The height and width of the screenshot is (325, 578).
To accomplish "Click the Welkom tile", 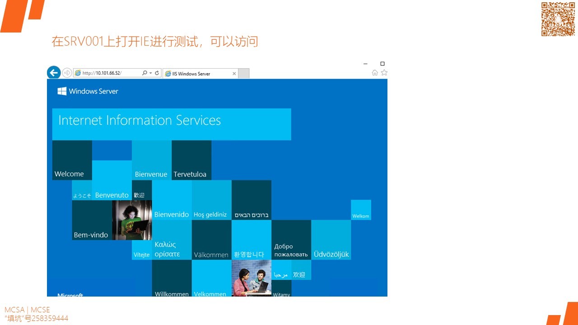I will [361, 210].
